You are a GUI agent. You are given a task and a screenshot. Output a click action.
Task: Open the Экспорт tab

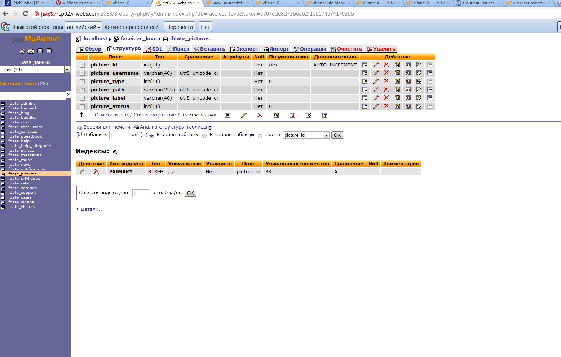(x=244, y=49)
